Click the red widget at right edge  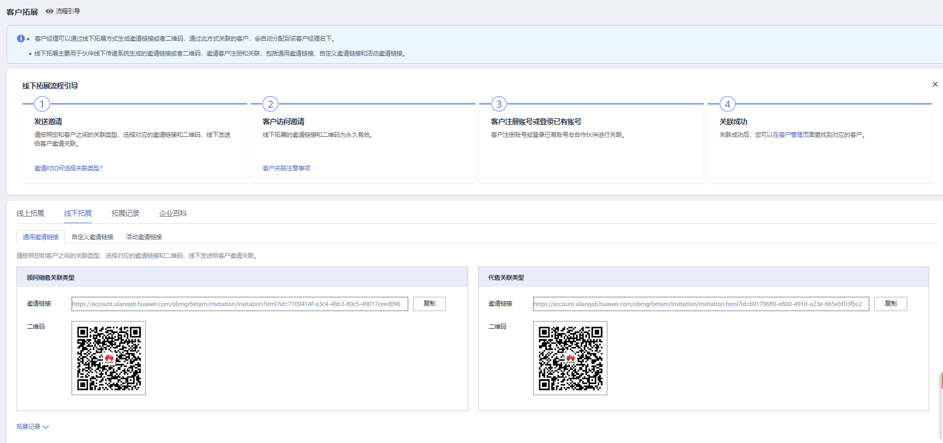pos(941,381)
